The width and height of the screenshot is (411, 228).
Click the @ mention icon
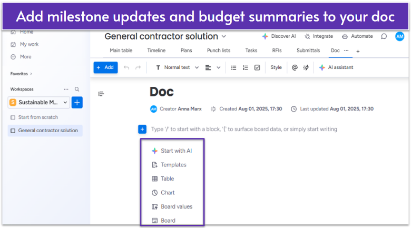pos(295,67)
